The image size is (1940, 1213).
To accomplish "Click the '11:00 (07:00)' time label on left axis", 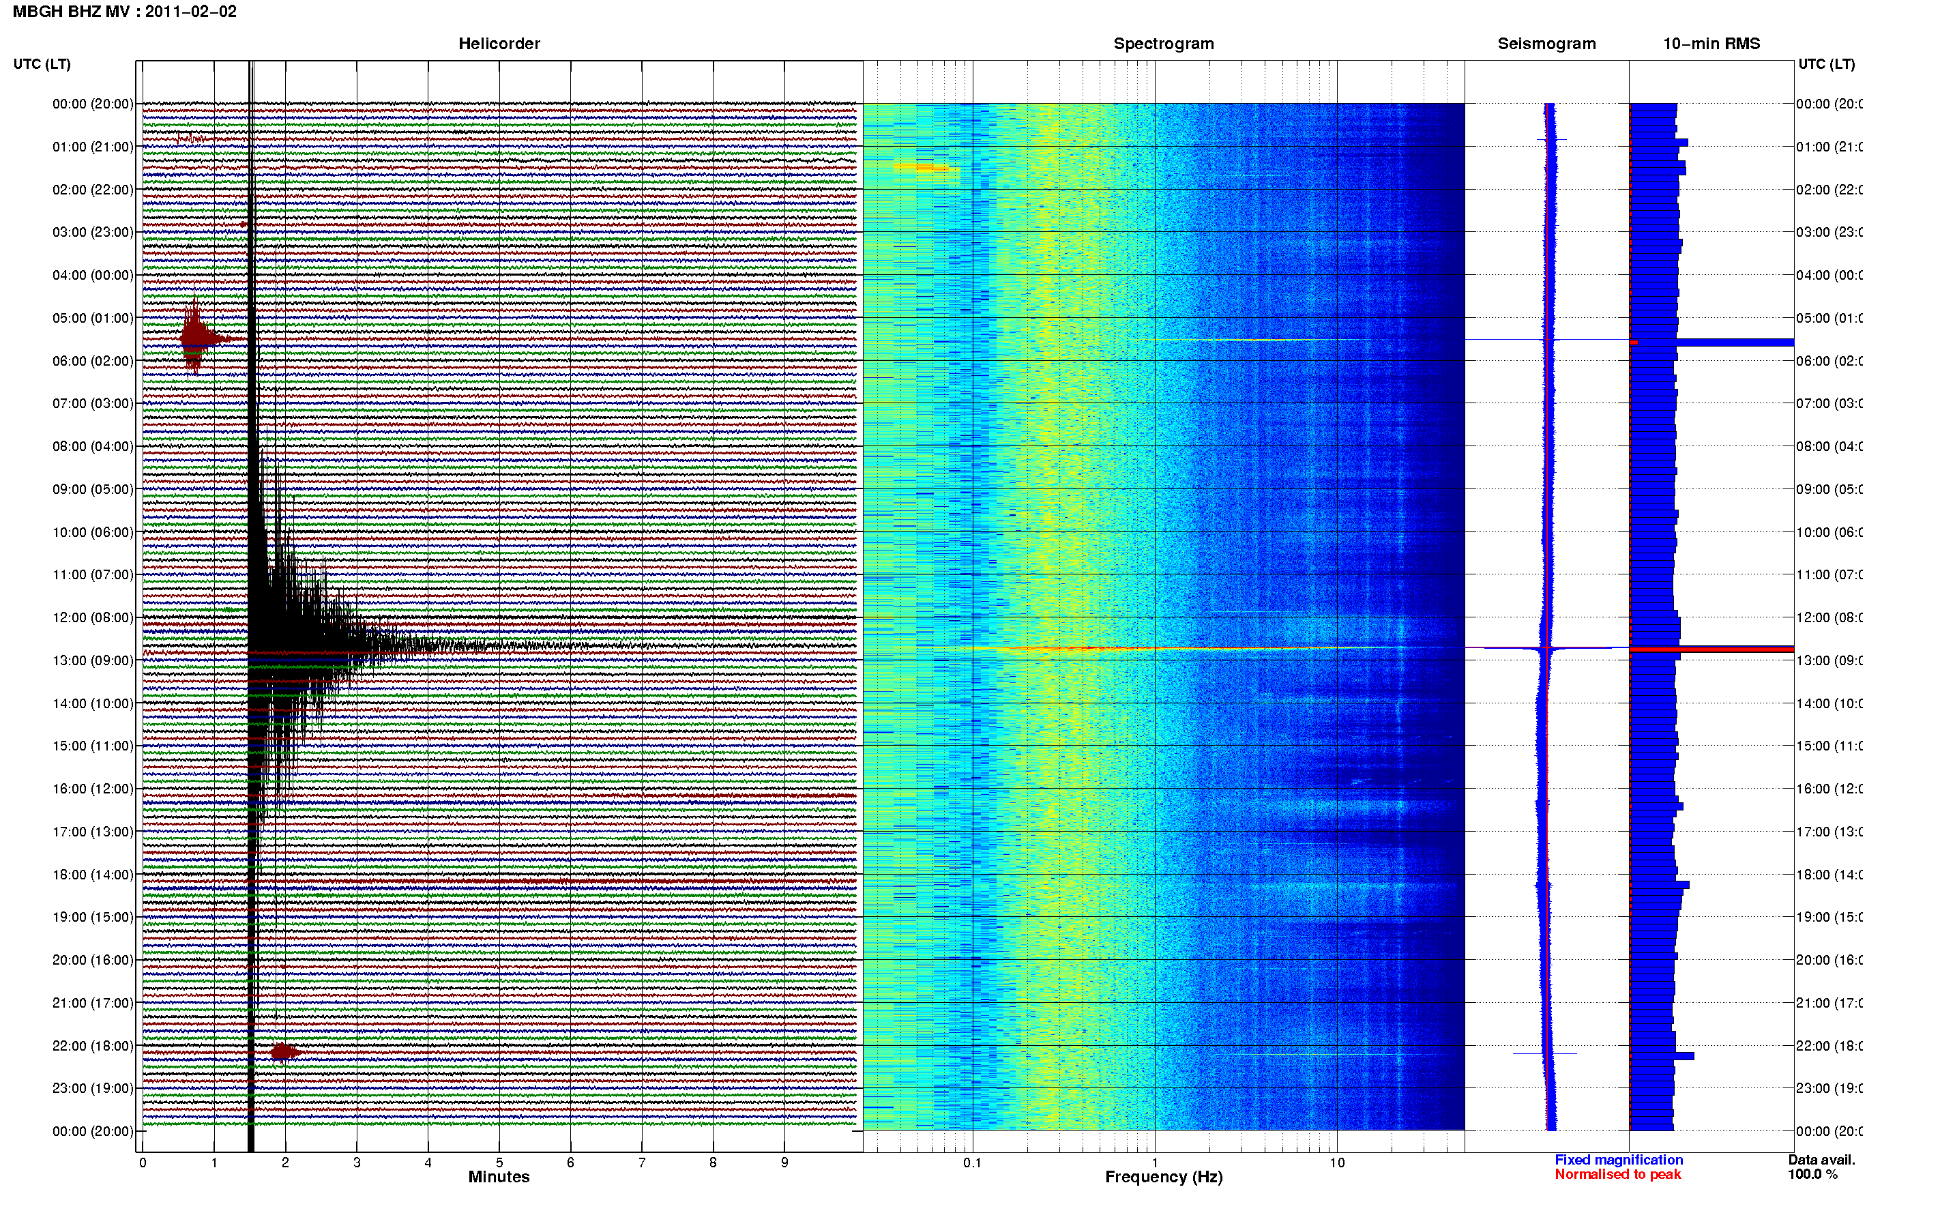I will (93, 574).
